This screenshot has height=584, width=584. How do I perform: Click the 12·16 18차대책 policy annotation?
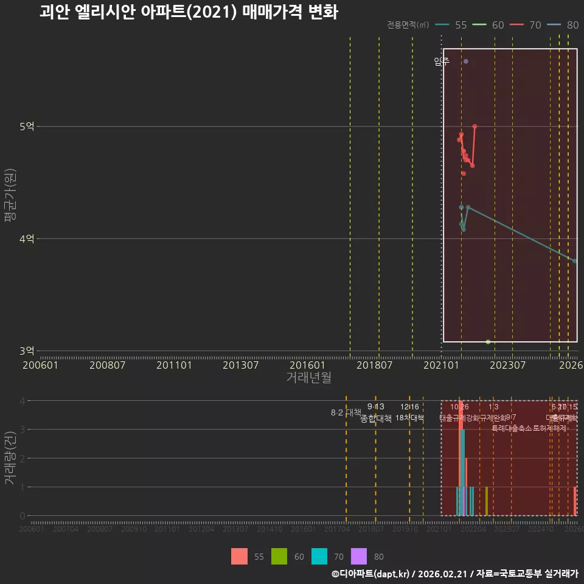click(x=409, y=412)
